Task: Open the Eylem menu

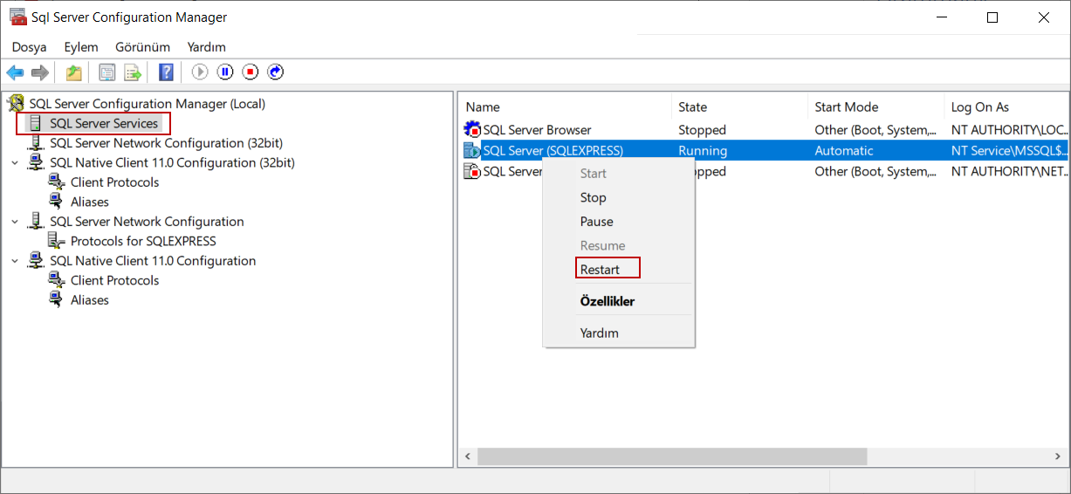Action: pos(81,47)
